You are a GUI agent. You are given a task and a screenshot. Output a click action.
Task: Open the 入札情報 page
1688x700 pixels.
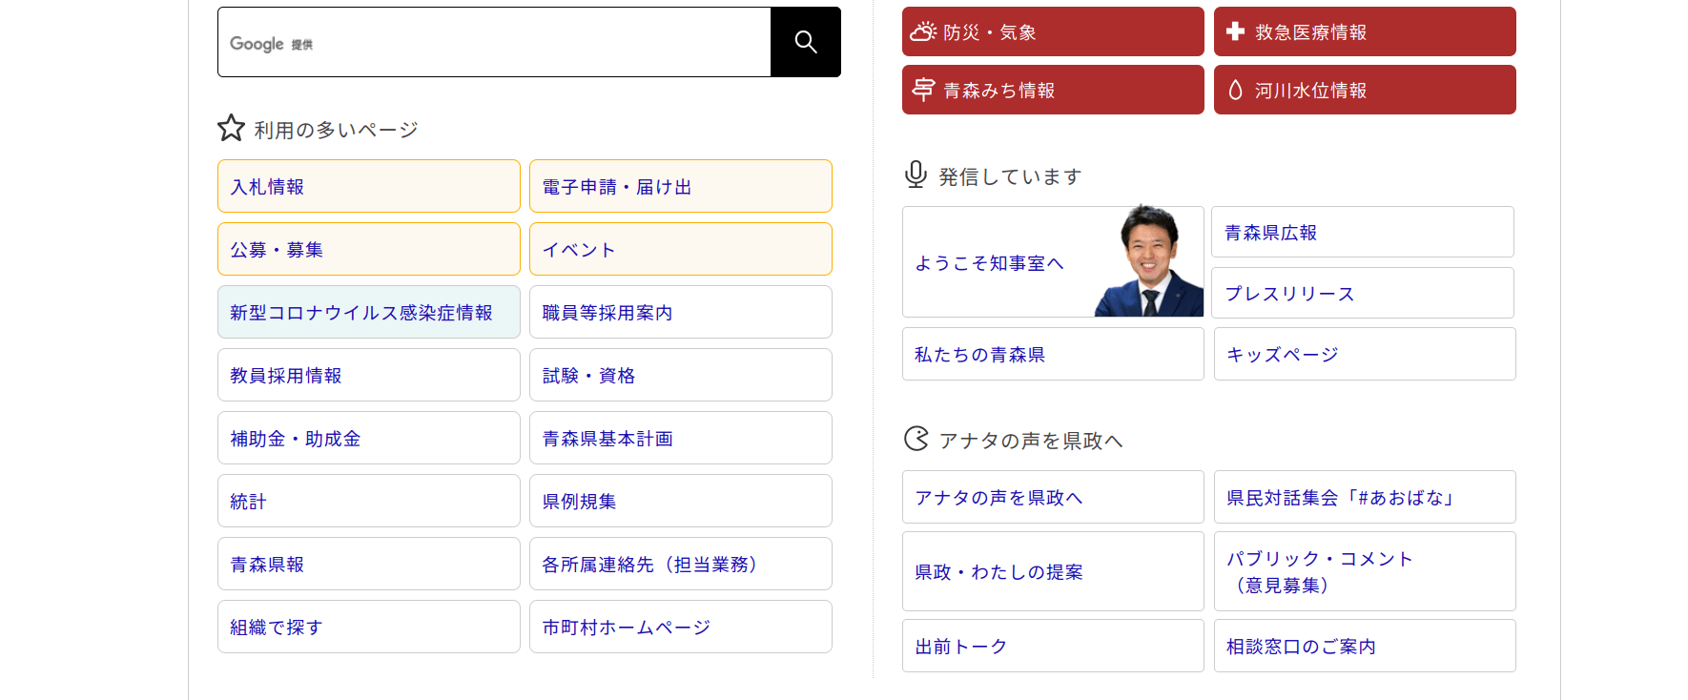tap(368, 186)
